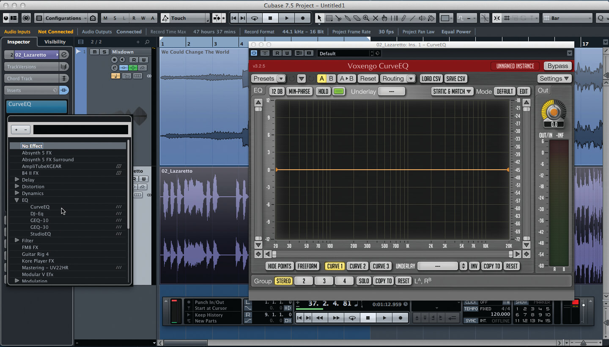Expand the Delay effects folder
609x347 pixels.
(x=17, y=180)
